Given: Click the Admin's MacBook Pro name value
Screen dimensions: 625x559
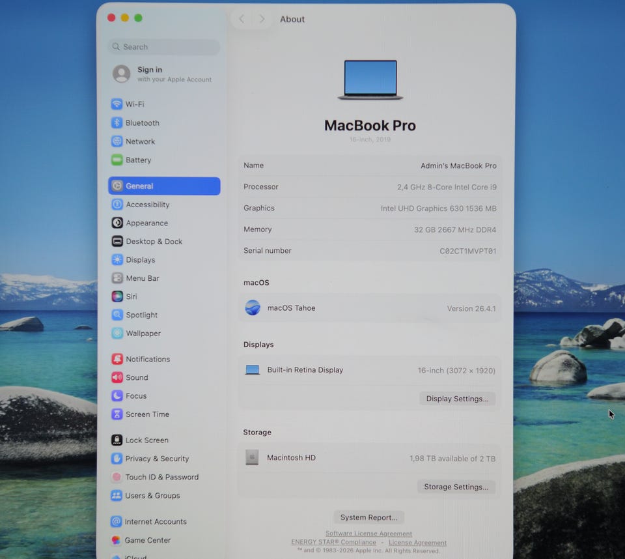Looking at the screenshot, I should [x=458, y=165].
